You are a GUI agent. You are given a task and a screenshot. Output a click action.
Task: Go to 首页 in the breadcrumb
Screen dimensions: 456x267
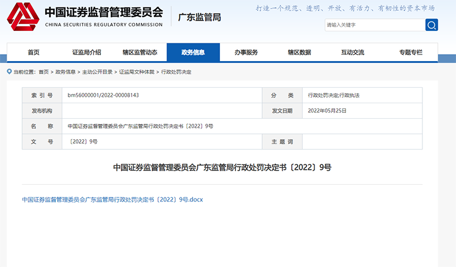point(44,72)
